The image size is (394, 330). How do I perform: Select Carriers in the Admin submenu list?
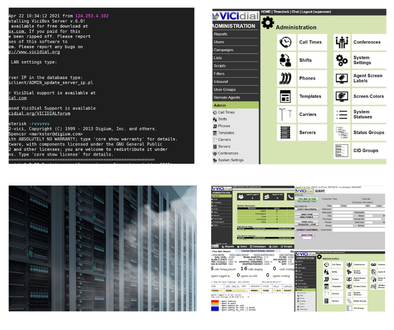(224, 139)
